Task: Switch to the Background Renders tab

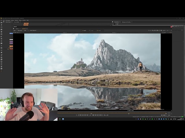Action: 126,22
